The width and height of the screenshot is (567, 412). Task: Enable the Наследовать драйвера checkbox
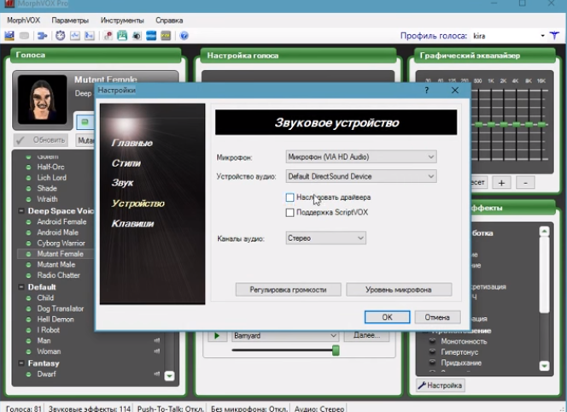(289, 197)
